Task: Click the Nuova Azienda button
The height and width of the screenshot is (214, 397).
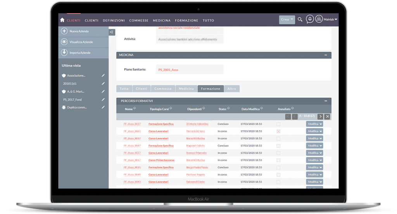Action: click(79, 31)
